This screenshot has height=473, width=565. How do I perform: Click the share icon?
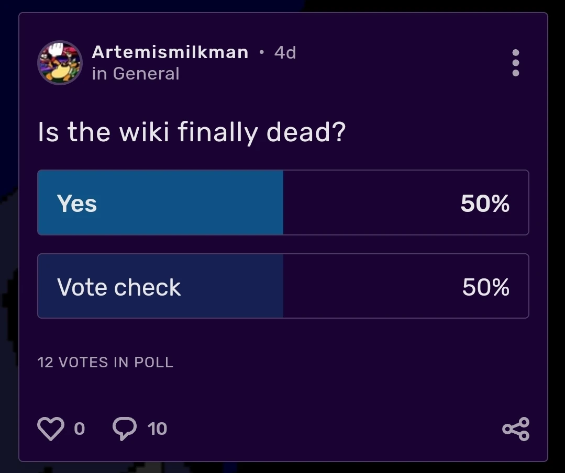tap(516, 429)
